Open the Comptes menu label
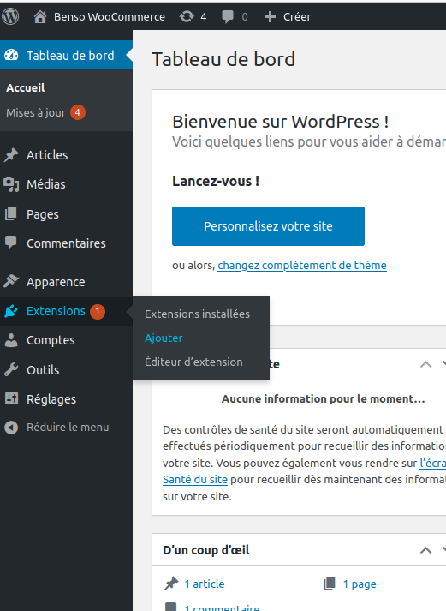The image size is (446, 611). (x=51, y=340)
